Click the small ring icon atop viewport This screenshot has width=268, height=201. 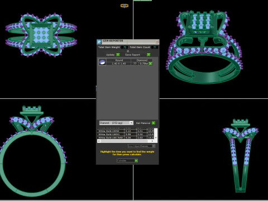pos(125,6)
